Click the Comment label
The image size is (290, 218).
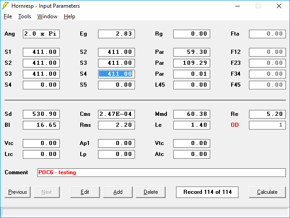tap(16, 172)
